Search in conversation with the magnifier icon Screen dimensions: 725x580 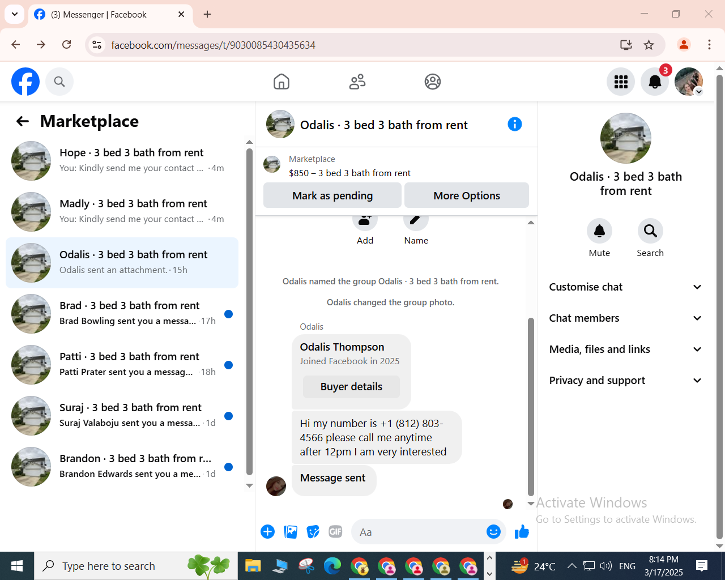click(x=650, y=231)
